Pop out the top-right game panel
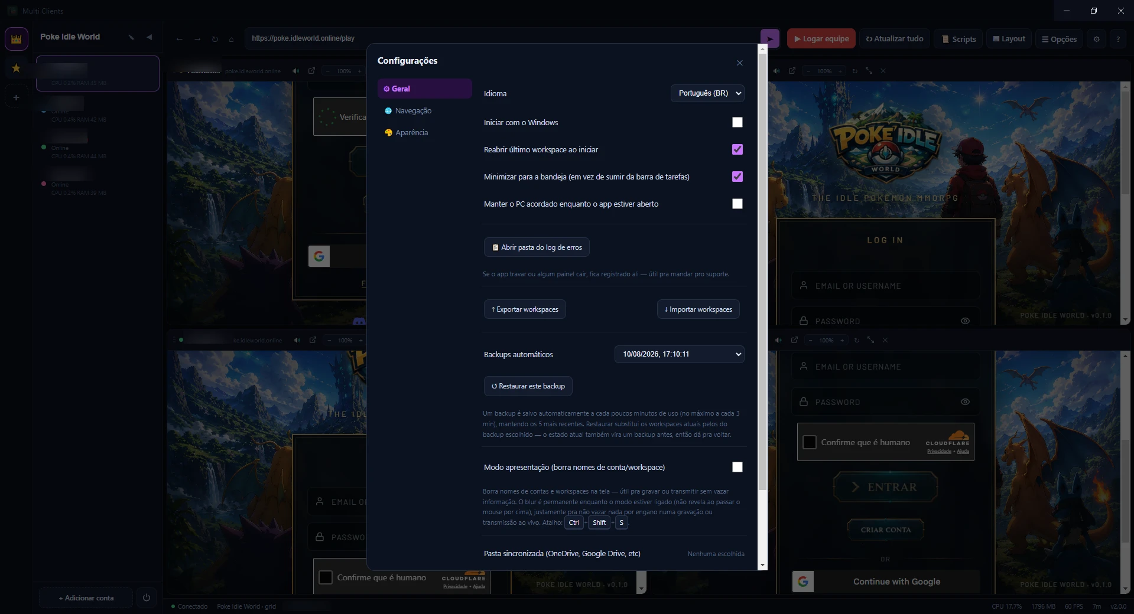 [x=792, y=71]
